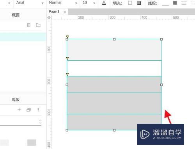Click the up-down stepper beside search field
Screen dimensions: 195x149
40,122
